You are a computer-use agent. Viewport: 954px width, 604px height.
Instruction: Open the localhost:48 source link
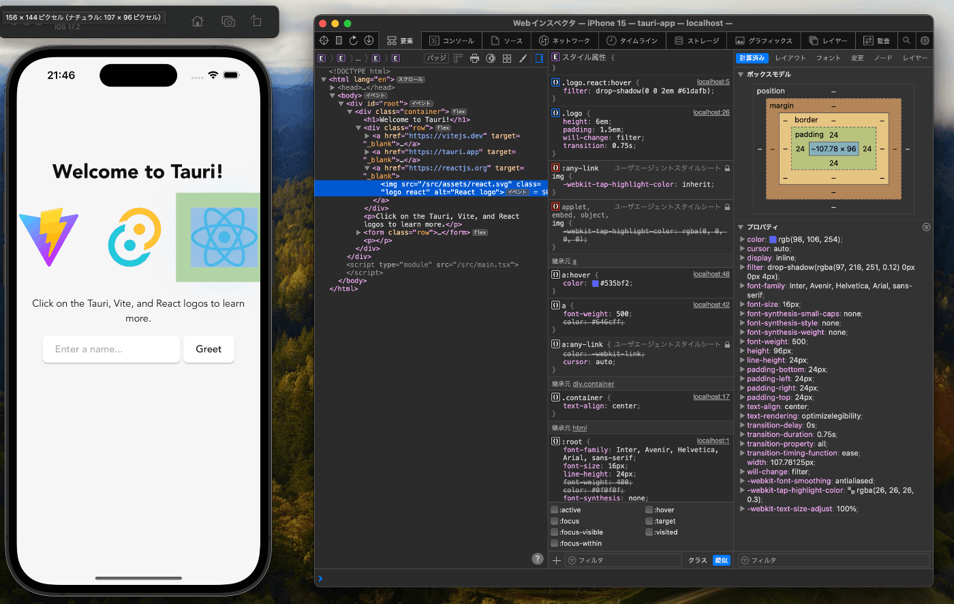pos(711,274)
